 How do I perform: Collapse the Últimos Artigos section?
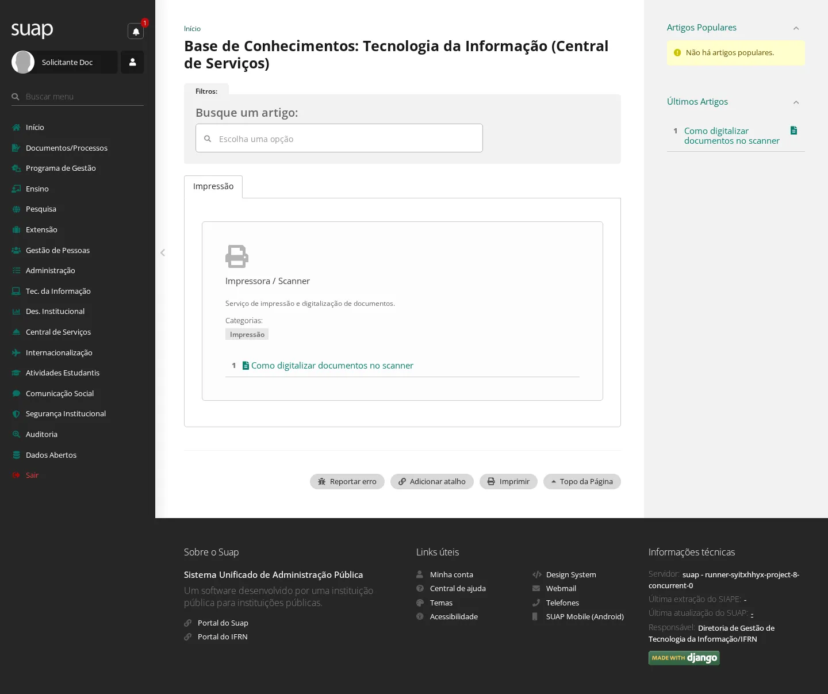pos(796,102)
